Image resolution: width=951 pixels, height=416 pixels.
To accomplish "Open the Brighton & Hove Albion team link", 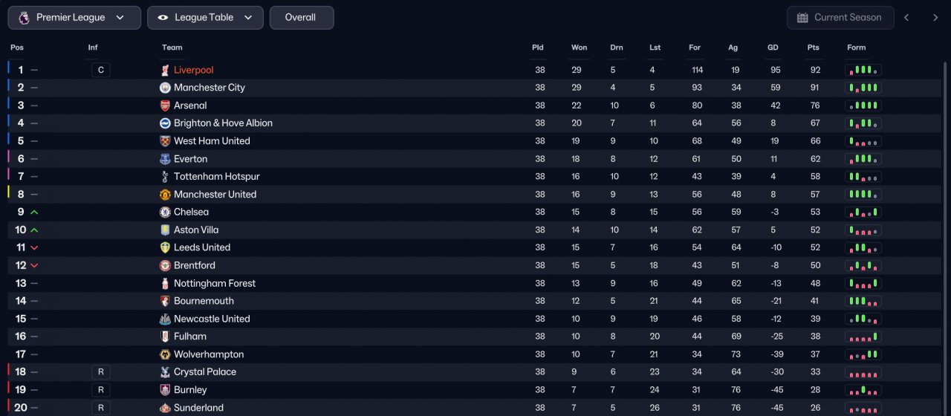I will point(223,123).
